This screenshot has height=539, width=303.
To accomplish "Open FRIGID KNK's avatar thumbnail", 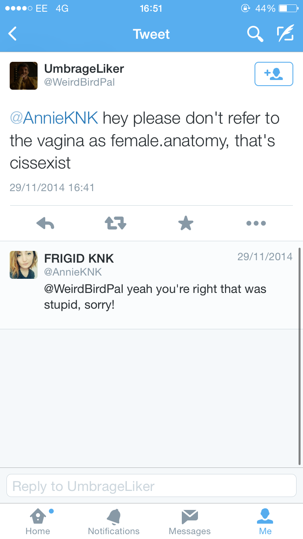I will pyautogui.click(x=23, y=265).
